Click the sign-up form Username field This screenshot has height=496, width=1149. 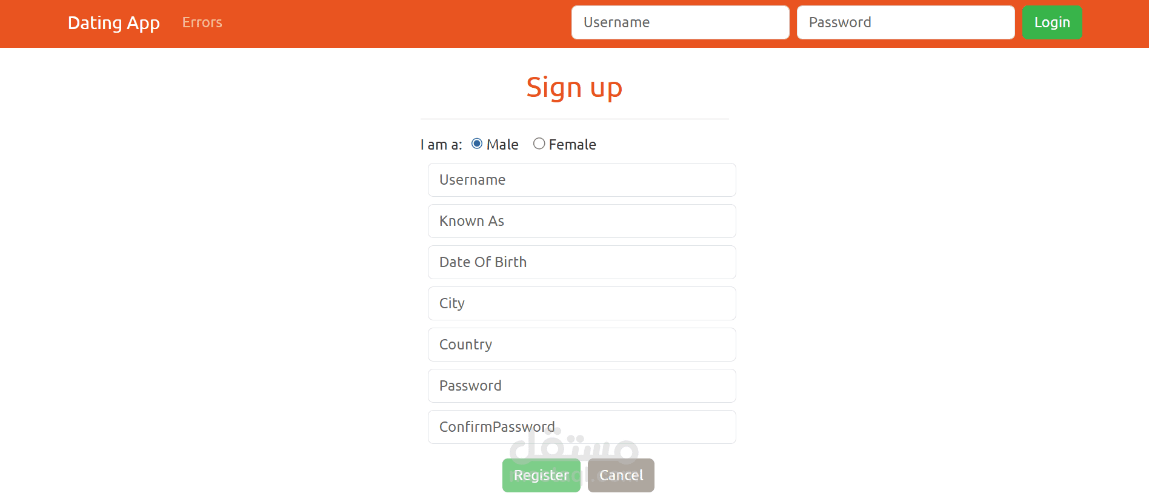[x=582, y=180]
